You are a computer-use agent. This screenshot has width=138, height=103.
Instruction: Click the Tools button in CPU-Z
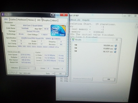coord(48,74)
